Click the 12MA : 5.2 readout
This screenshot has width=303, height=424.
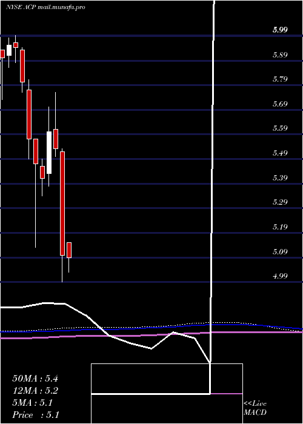[x=35, y=391]
